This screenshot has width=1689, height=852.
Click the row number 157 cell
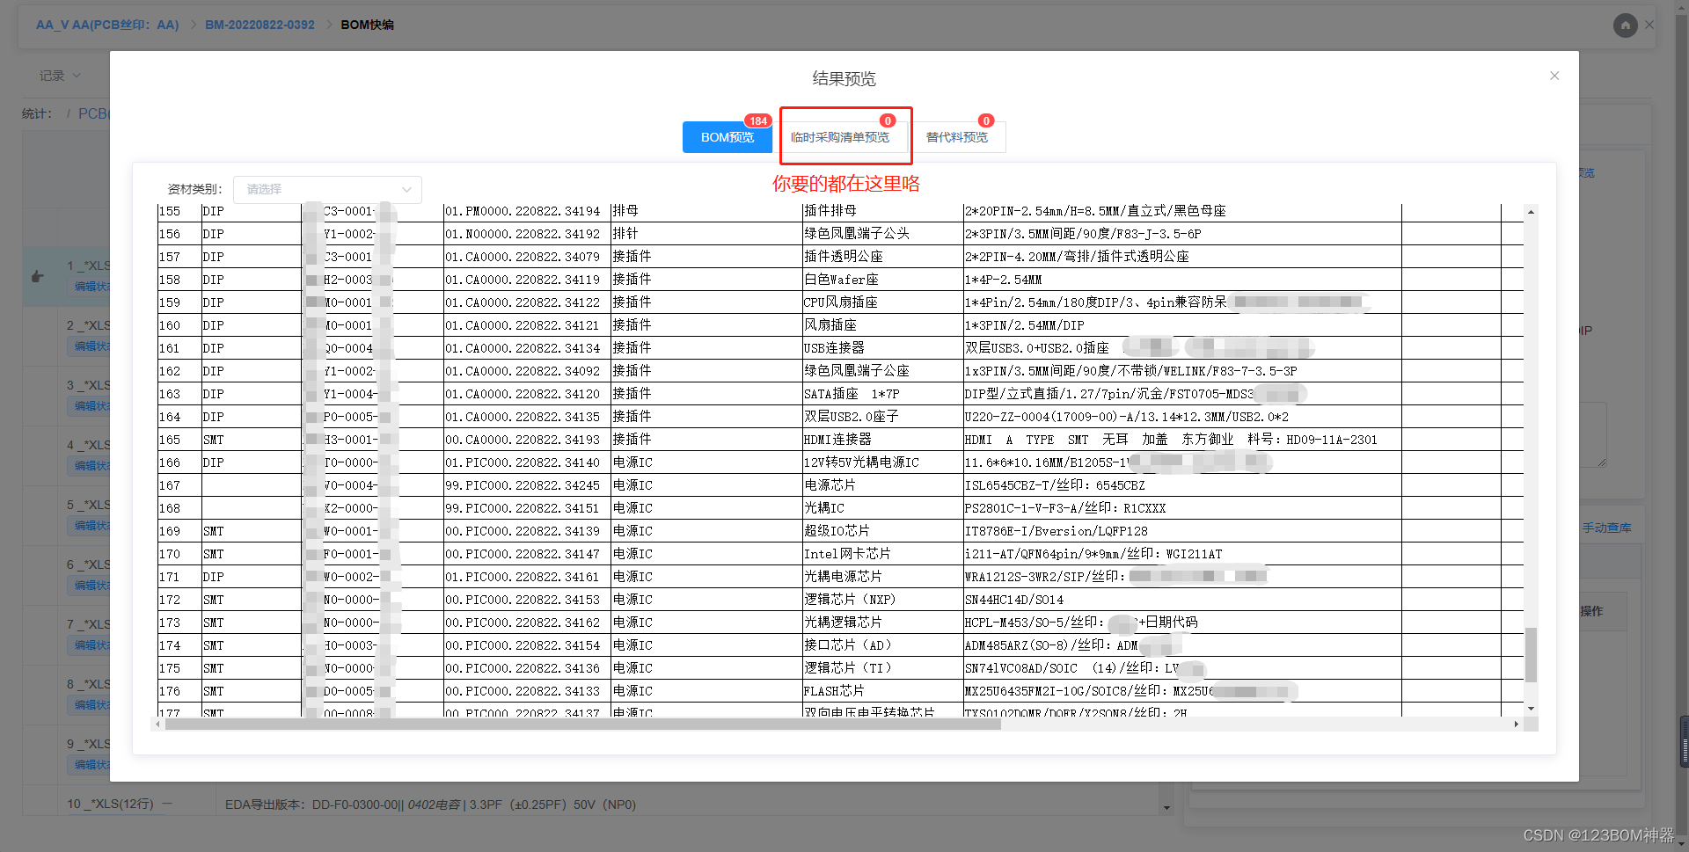[x=179, y=257]
